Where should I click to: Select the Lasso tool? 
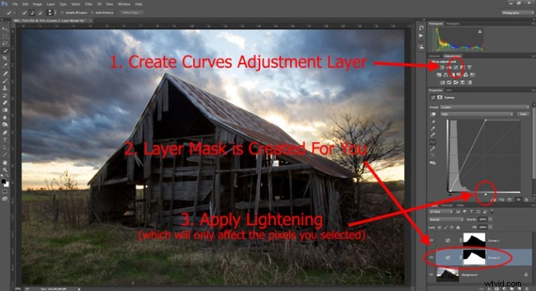point(4,43)
